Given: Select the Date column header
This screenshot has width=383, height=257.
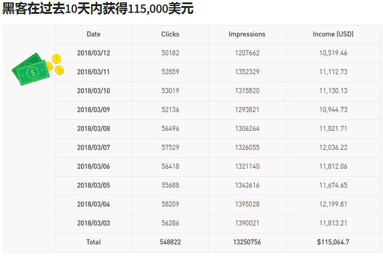Looking at the screenshot, I should (94, 34).
